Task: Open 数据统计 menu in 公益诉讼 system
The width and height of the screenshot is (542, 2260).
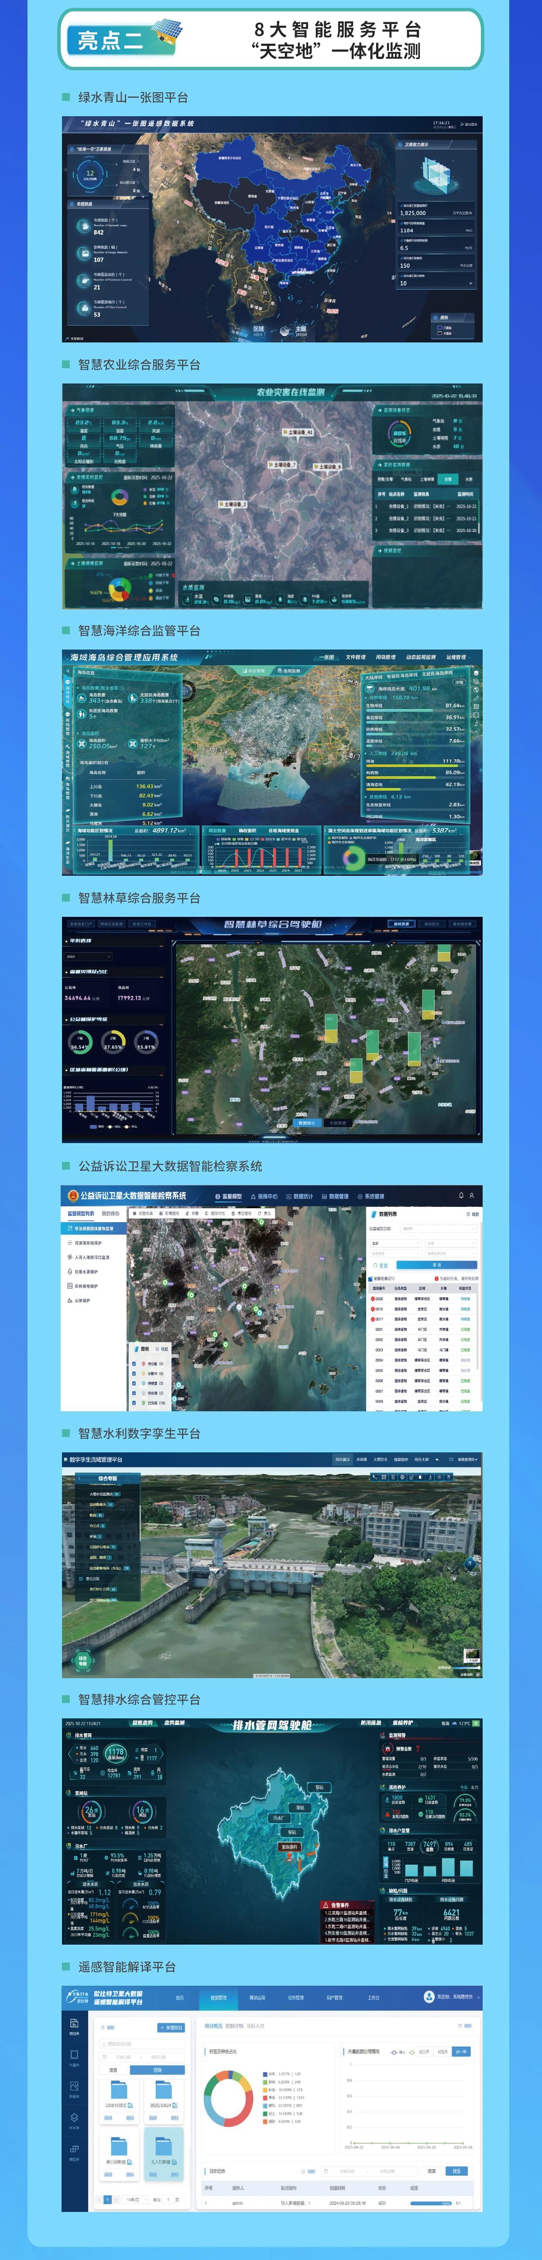Action: point(300,1196)
